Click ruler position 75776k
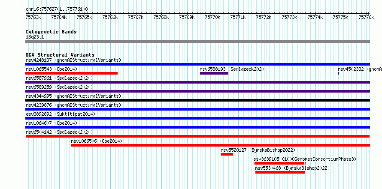Screen dimensions: 382x189 pyautogui.click(x=366, y=17)
